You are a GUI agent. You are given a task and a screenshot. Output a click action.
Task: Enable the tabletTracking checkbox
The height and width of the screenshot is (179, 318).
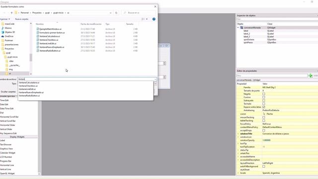[x=264, y=120]
